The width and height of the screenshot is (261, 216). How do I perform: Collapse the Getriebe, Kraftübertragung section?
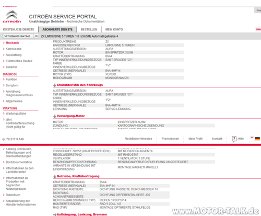[x=55, y=176]
